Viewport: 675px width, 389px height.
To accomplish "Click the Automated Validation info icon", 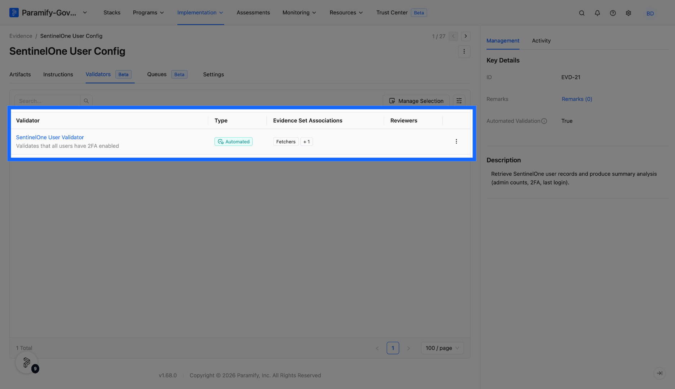I will point(544,121).
